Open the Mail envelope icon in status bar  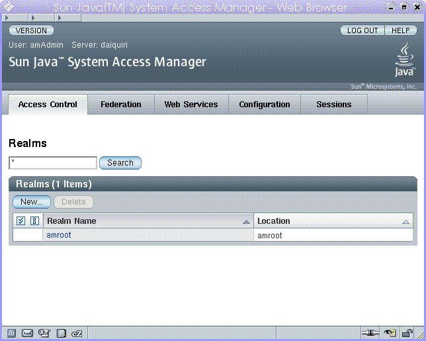point(27,333)
